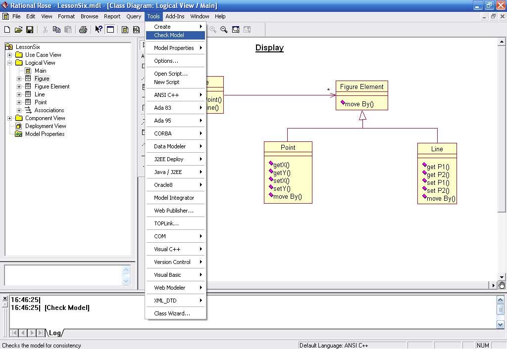Choose New Script in the Tools menu
The height and width of the screenshot is (349, 507).
point(176,82)
